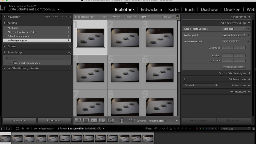Select the spray can painter tool
The image size is (256, 144).
point(122,120)
